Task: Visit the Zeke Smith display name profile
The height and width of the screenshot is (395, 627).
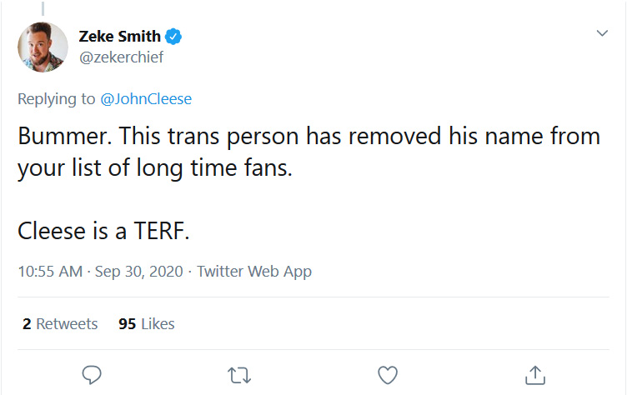Action: 119,37
